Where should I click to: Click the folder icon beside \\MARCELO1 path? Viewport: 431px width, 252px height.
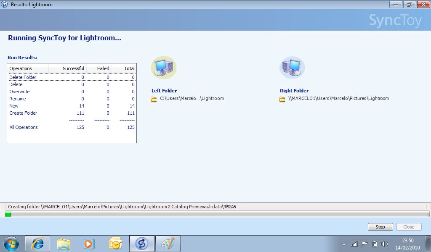click(x=282, y=99)
